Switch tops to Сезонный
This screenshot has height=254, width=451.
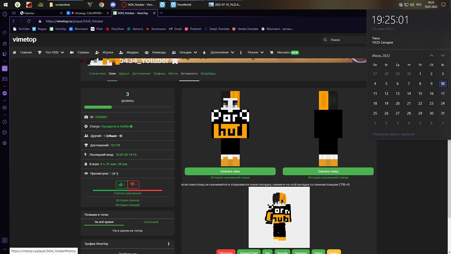[151, 222]
